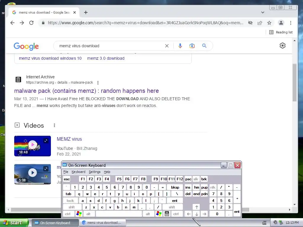303x227 pixels.
Task: Click the Internet Archive favicon
Action: (x=18, y=79)
